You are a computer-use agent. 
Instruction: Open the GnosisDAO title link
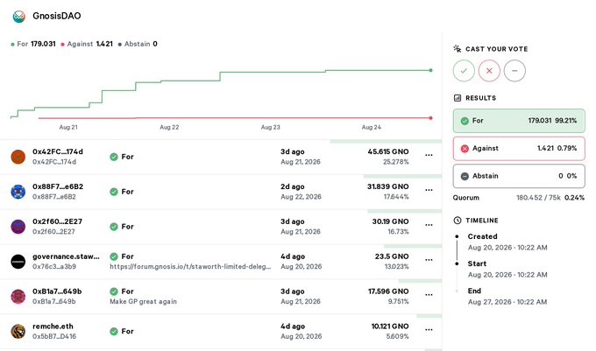click(x=57, y=16)
